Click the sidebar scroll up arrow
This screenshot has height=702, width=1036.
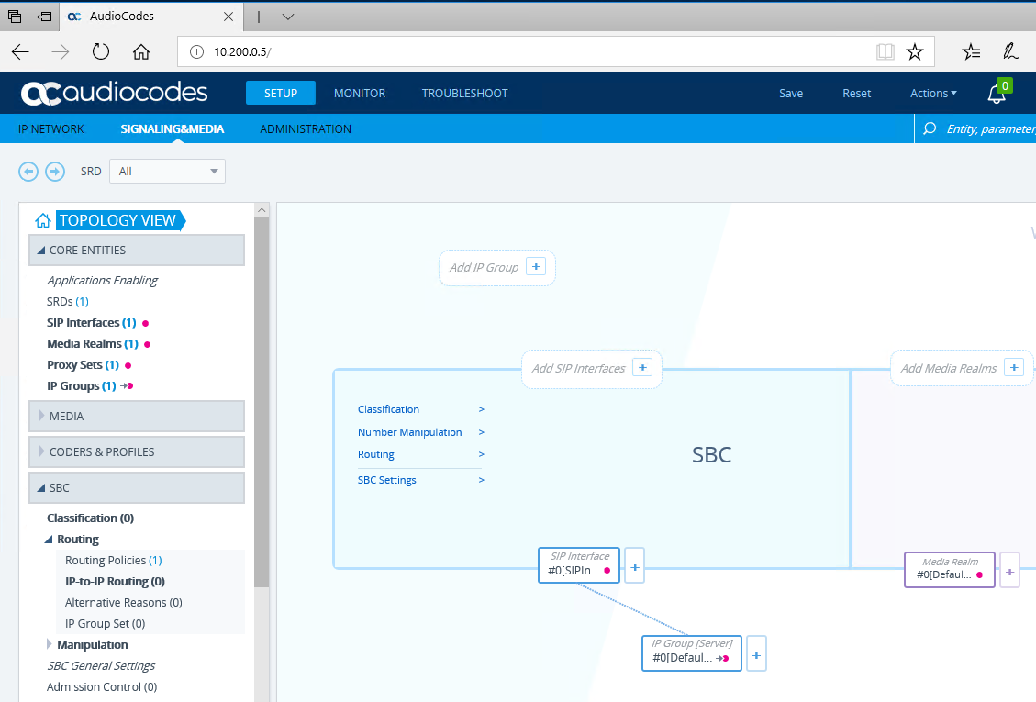262,210
